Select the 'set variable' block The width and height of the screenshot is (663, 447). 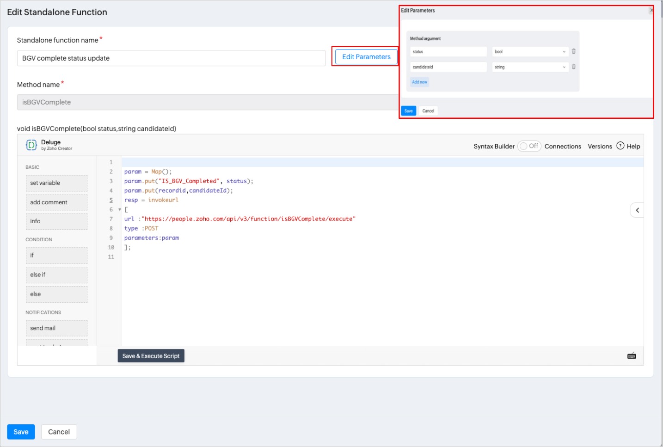pos(56,183)
